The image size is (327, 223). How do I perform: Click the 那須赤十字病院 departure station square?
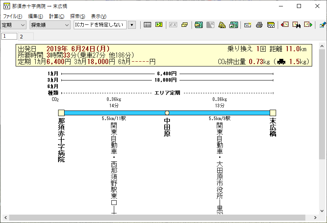[x=61, y=113]
